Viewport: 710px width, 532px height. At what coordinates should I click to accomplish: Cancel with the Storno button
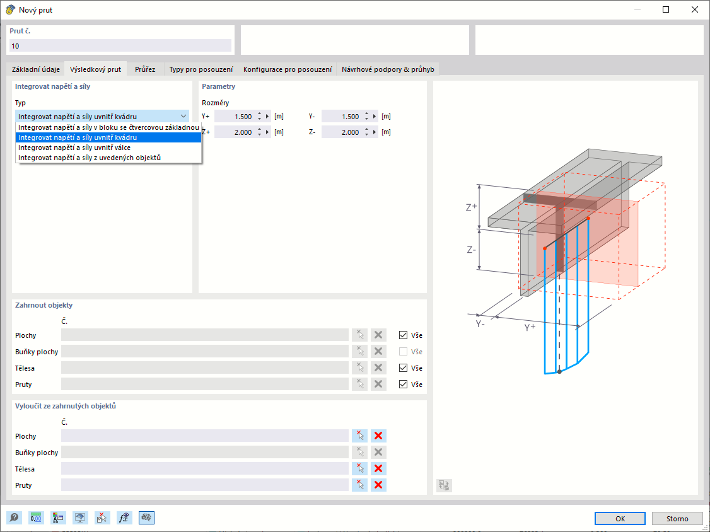[x=677, y=518]
